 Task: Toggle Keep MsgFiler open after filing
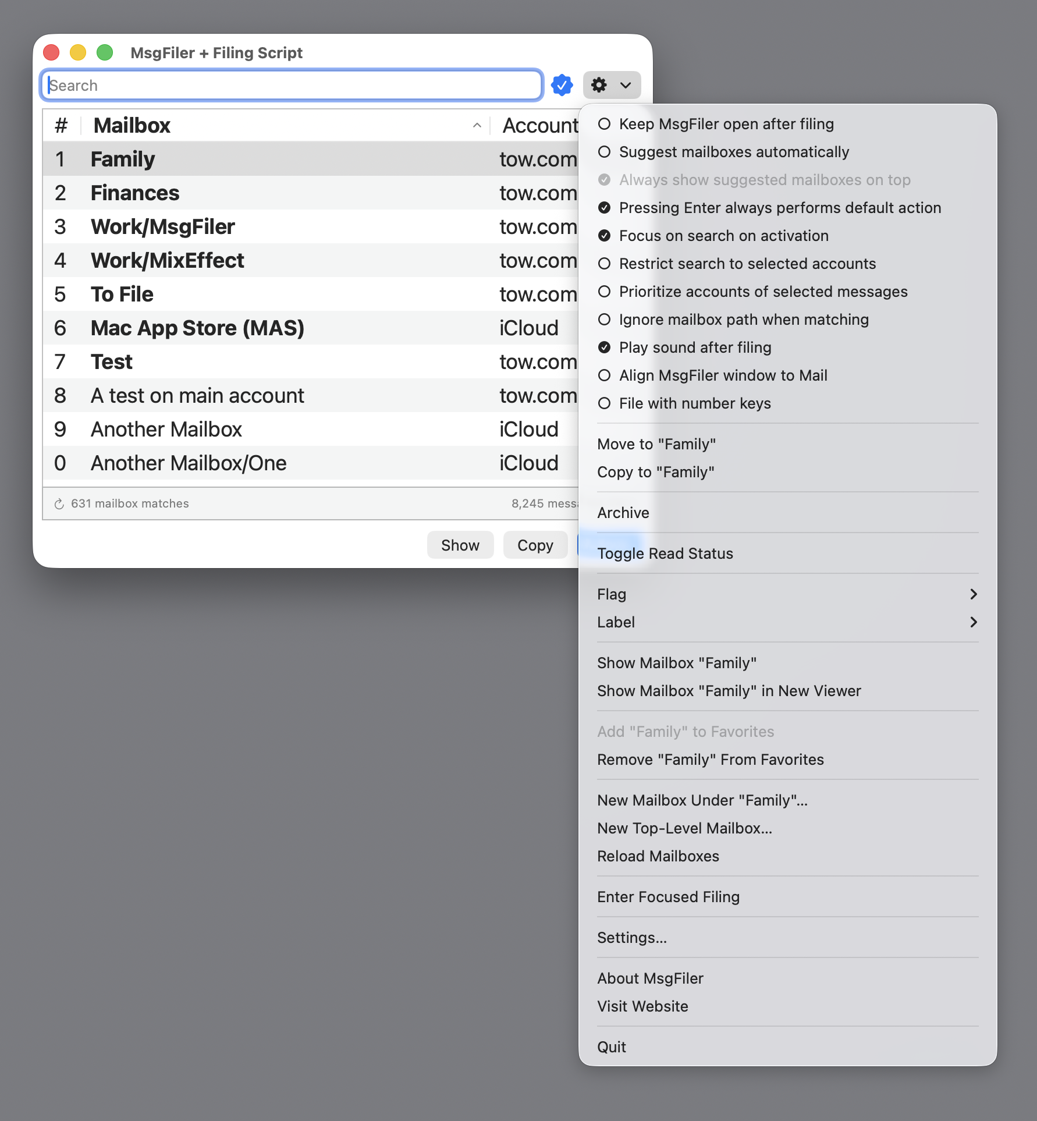point(726,124)
